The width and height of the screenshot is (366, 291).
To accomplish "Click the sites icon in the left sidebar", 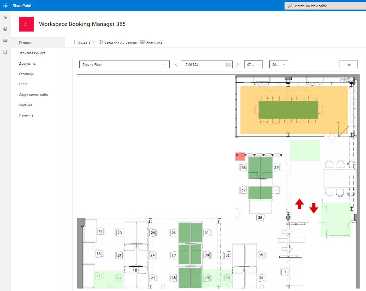I will pyautogui.click(x=5, y=40).
